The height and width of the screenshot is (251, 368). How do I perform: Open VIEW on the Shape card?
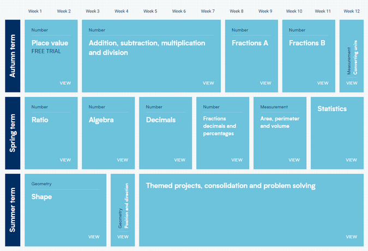coord(94,237)
